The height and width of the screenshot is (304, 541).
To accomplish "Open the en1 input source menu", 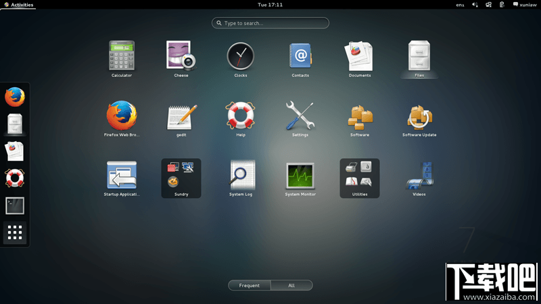I will coord(460,5).
